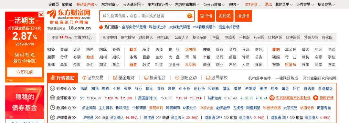Click the 加收藏 link
This screenshot has width=349, height=123.
tap(67, 5)
